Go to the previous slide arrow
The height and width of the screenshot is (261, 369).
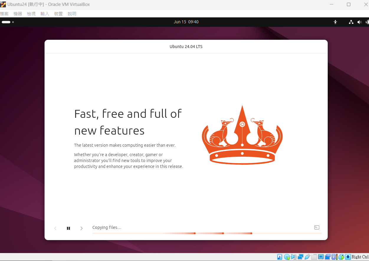click(x=55, y=228)
